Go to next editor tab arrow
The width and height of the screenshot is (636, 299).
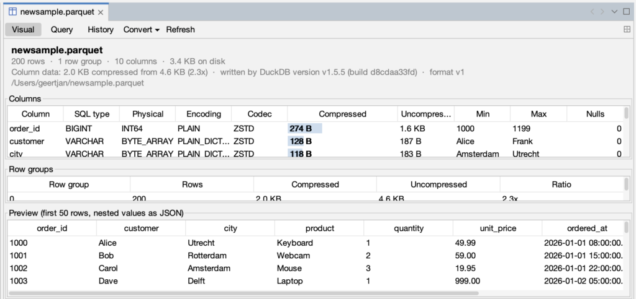602,12
